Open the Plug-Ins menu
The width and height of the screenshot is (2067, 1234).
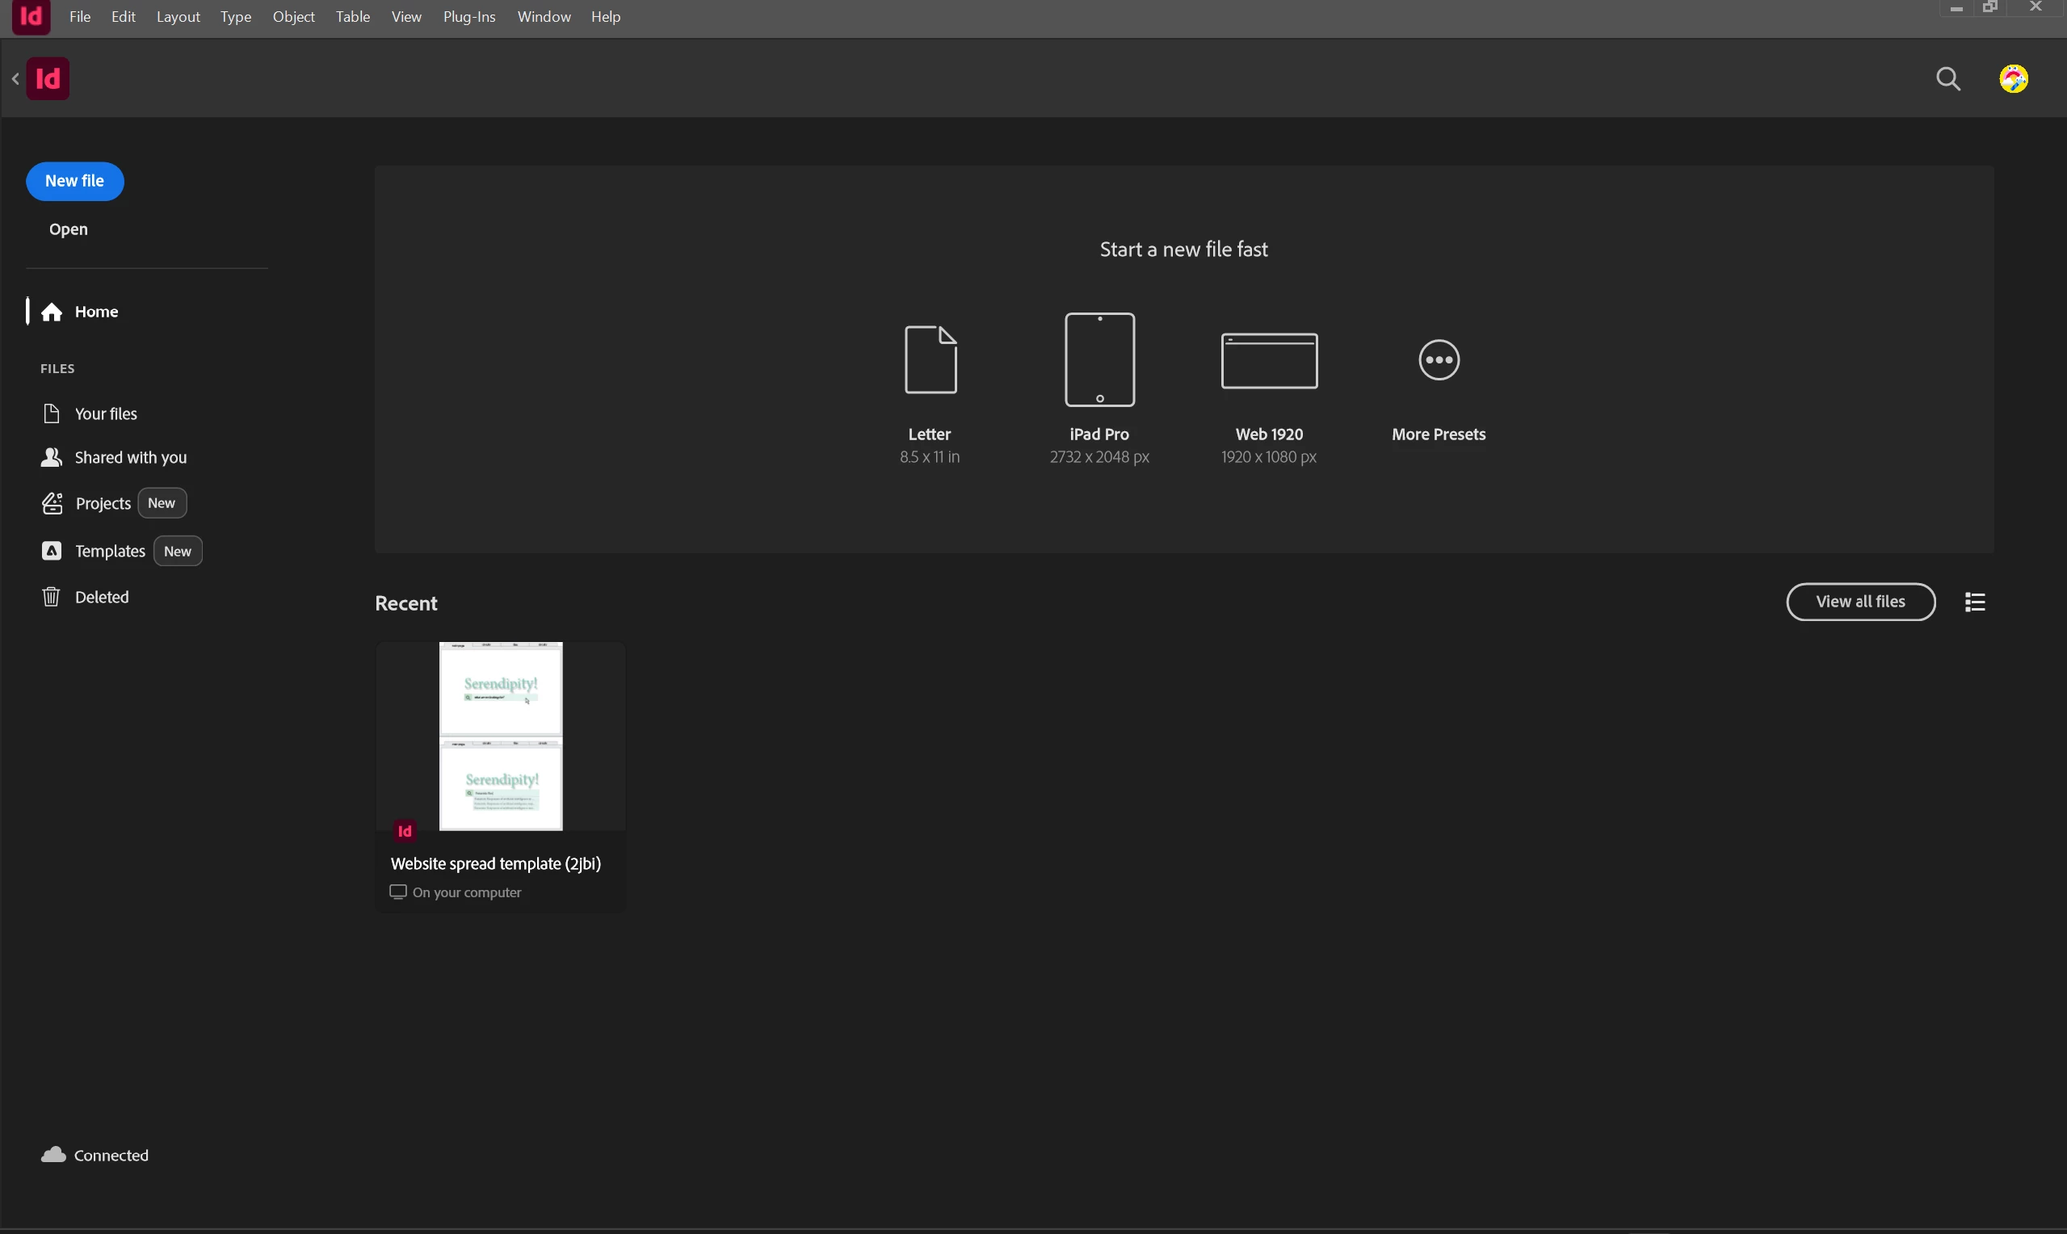pyautogui.click(x=469, y=17)
